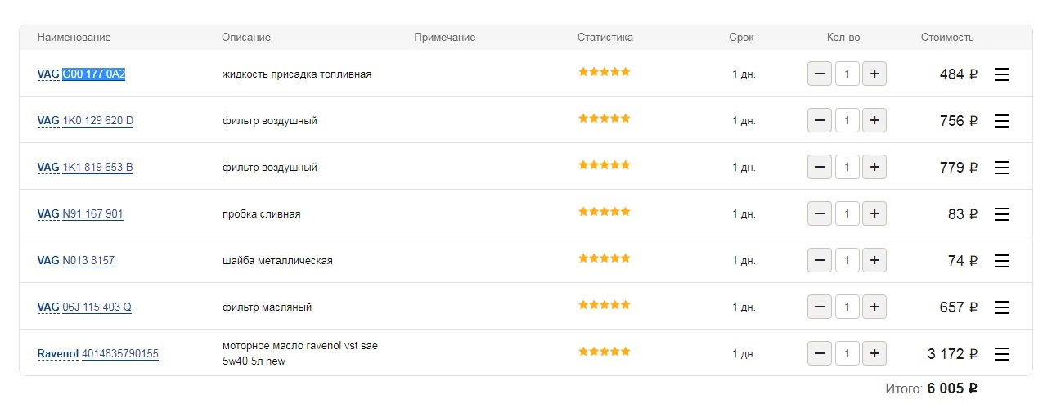Click the Ravenol brand link
This screenshot has height=404, width=1043.
[58, 354]
